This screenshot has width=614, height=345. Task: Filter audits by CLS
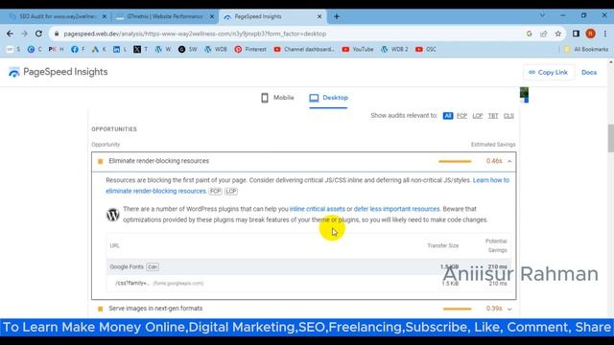pos(508,116)
